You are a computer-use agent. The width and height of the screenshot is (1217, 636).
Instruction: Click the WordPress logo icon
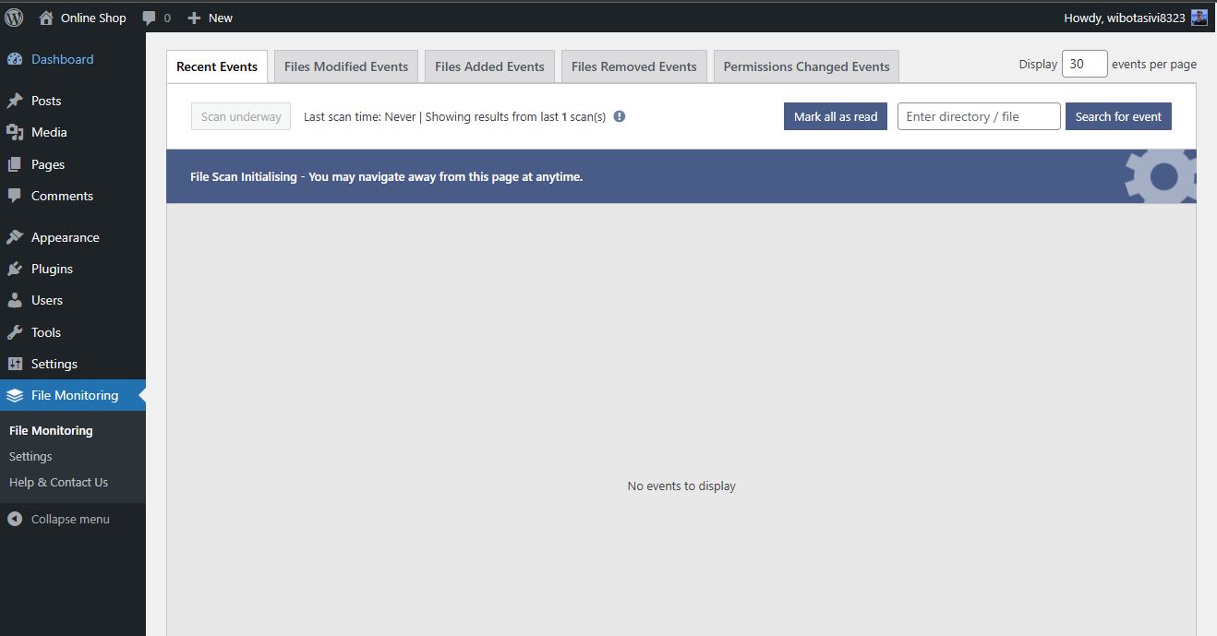15,18
